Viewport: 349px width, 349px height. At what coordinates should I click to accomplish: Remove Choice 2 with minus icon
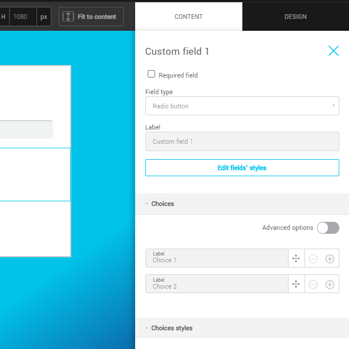[x=313, y=284]
